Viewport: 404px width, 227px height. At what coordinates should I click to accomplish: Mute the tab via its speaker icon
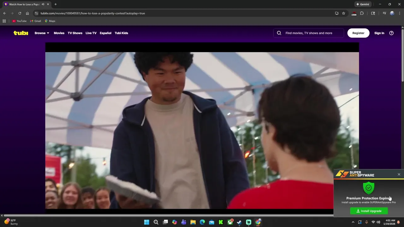tap(43, 4)
